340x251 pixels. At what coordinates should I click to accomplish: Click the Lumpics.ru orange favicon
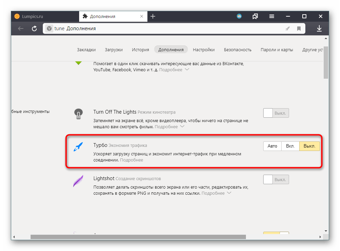point(17,16)
